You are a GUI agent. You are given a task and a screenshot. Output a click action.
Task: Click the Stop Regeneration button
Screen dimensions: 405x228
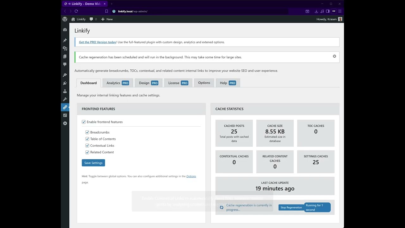click(291, 207)
